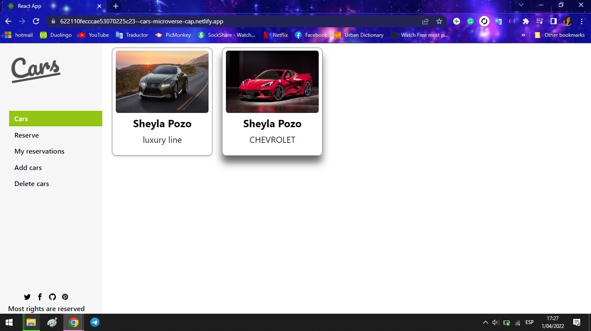This screenshot has height=331, width=591.
Task: Open the Duolingo bookmark
Action: 56,35
